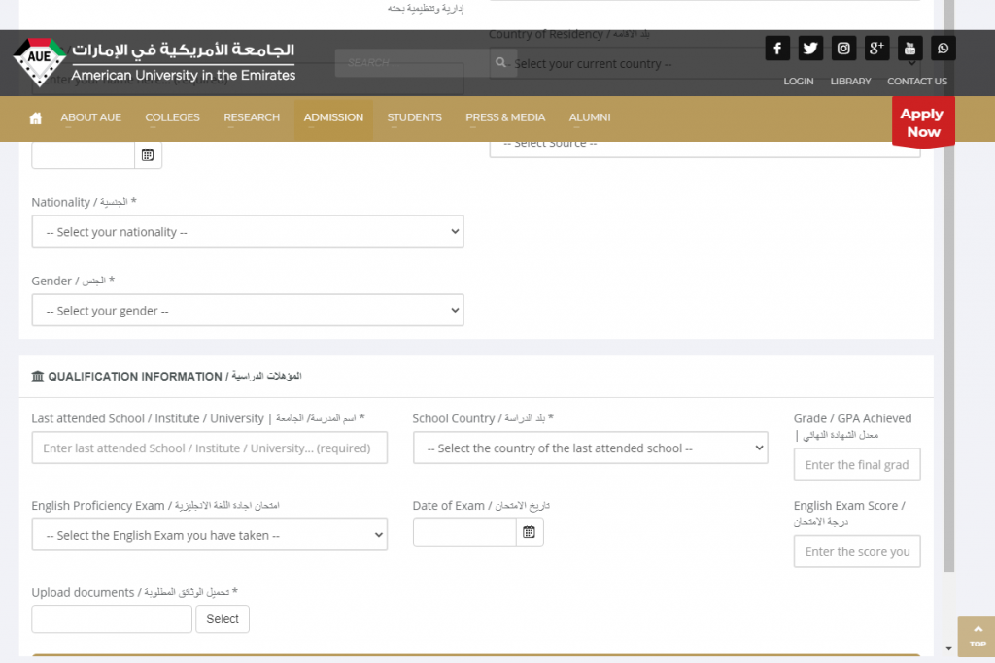Expand the gender selection dropdown
995x663 pixels.
tap(248, 309)
